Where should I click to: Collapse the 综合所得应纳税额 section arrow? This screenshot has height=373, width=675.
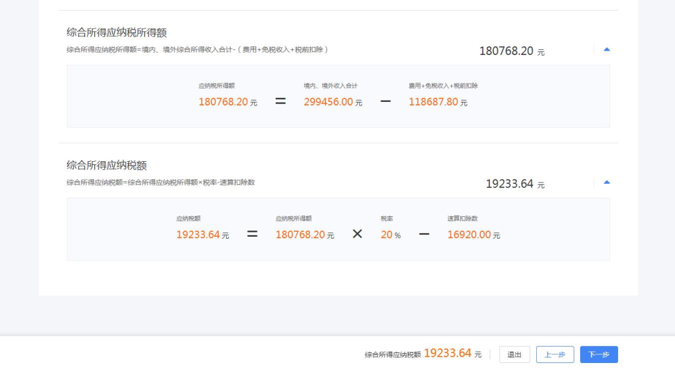606,182
